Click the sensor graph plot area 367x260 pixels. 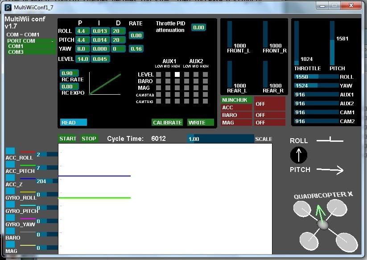[x=165, y=199]
